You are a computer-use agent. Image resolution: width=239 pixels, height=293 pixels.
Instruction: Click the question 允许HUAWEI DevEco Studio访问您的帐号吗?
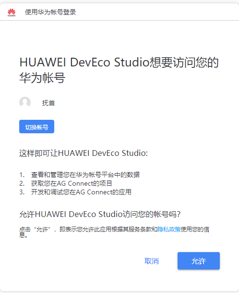[x=100, y=214]
